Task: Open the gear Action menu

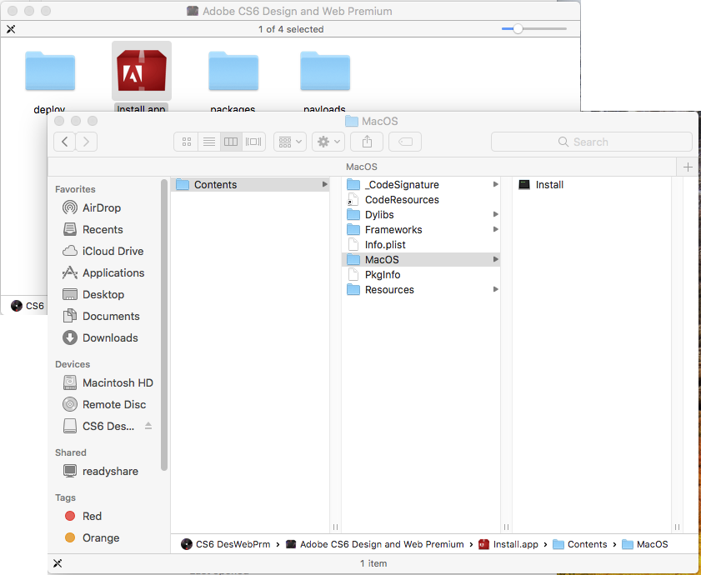Action: coord(328,142)
